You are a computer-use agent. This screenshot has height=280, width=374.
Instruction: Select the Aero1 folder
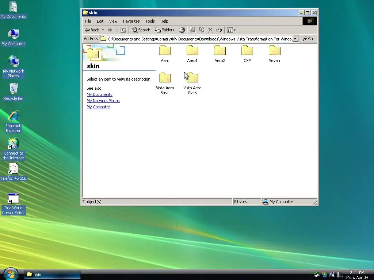coord(192,54)
